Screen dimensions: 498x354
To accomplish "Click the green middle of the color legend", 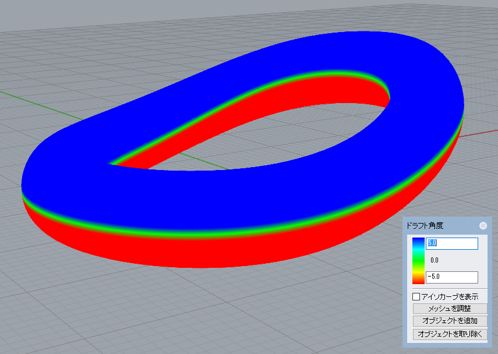I will tap(418, 260).
